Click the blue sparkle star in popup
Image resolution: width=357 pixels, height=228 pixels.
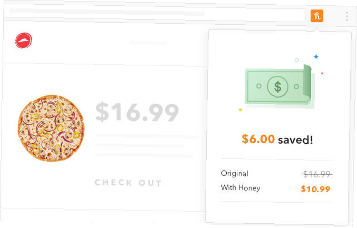(x=316, y=56)
